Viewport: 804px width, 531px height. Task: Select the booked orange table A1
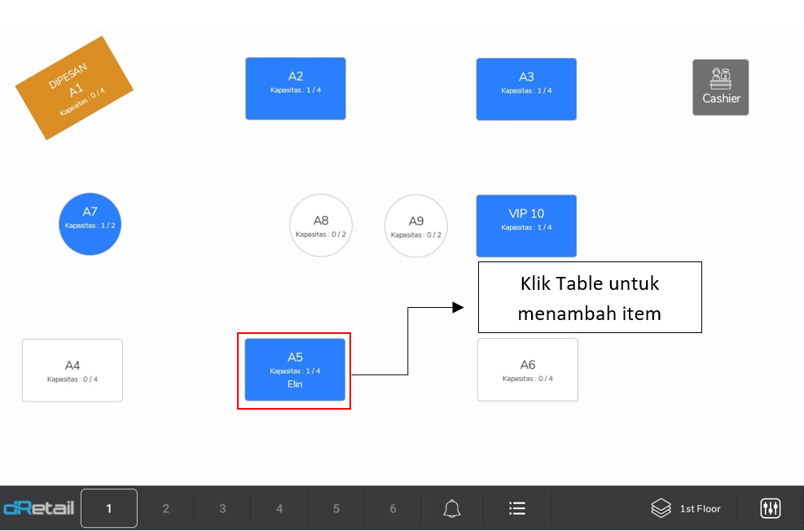pos(74,88)
